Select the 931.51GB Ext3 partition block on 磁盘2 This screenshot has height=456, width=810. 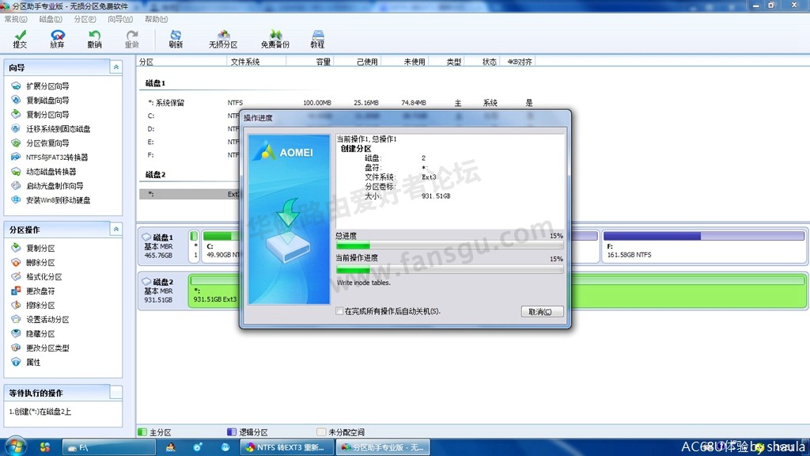tap(497, 291)
